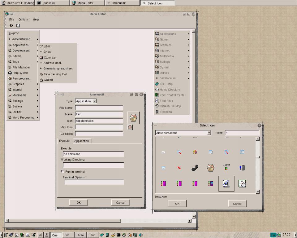
Task: Click scroll down arrow in icon list
Action: pyautogui.click(x=258, y=192)
